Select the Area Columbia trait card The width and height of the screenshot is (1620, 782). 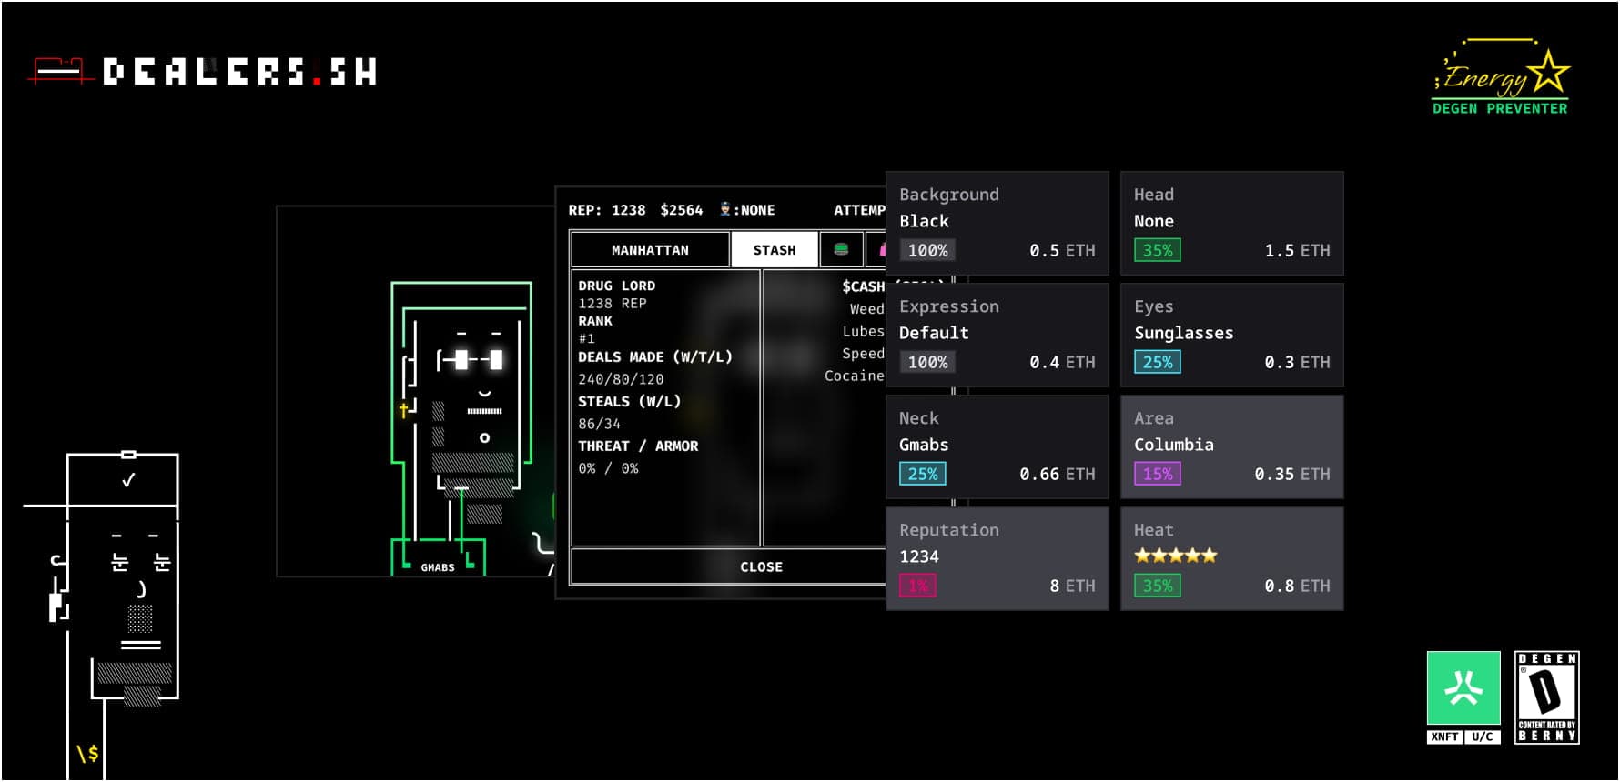point(1231,446)
